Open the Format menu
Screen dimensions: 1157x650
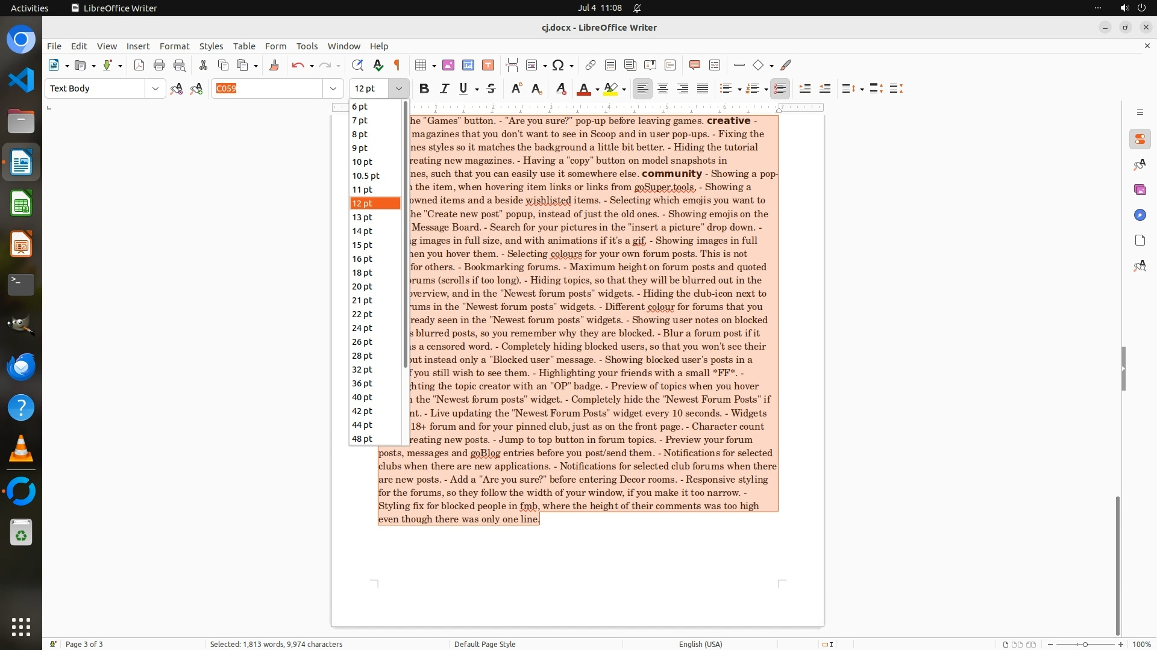click(x=174, y=46)
